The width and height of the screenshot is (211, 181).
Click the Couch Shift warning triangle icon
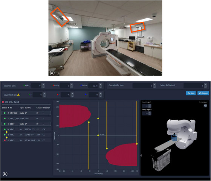coord(18,94)
